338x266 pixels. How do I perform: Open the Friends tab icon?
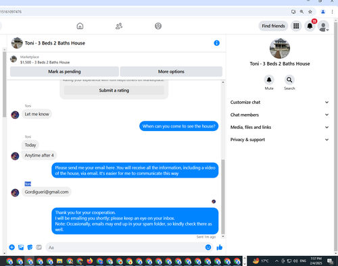coord(119,26)
